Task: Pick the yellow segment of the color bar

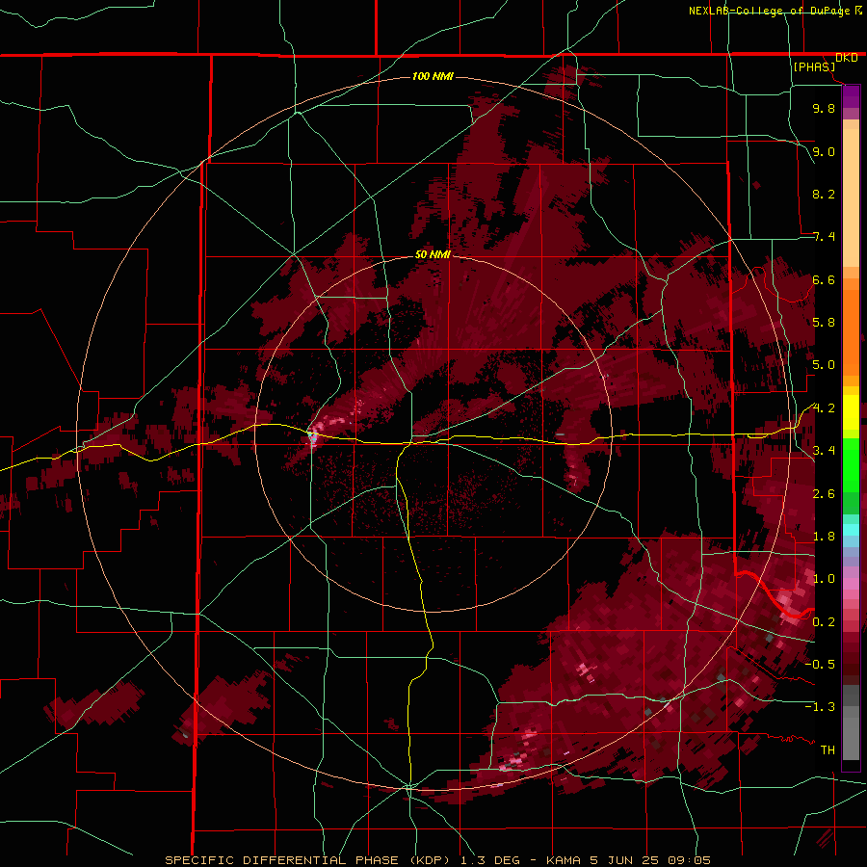Action: pos(851,412)
